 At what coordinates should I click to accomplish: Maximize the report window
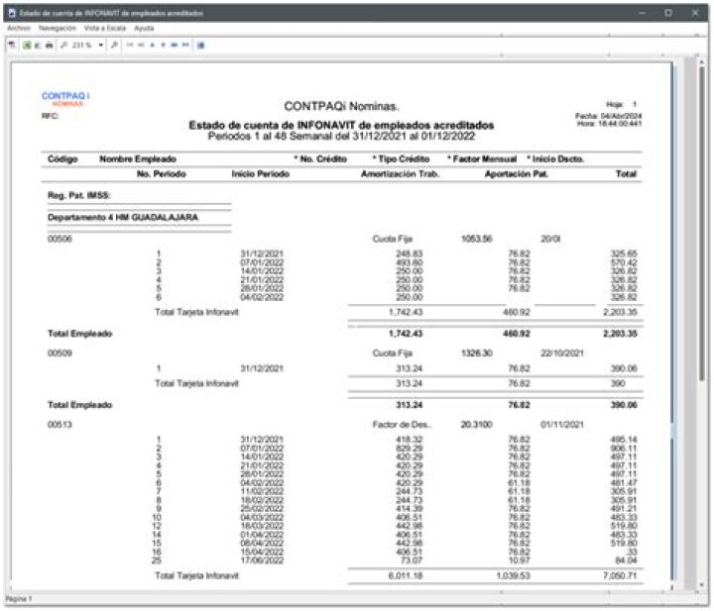(667, 12)
